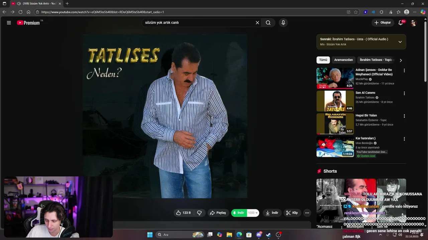Click the Selahattin Özdemir - Topic channel
Viewport: 428px width, 240px height.
point(371,120)
